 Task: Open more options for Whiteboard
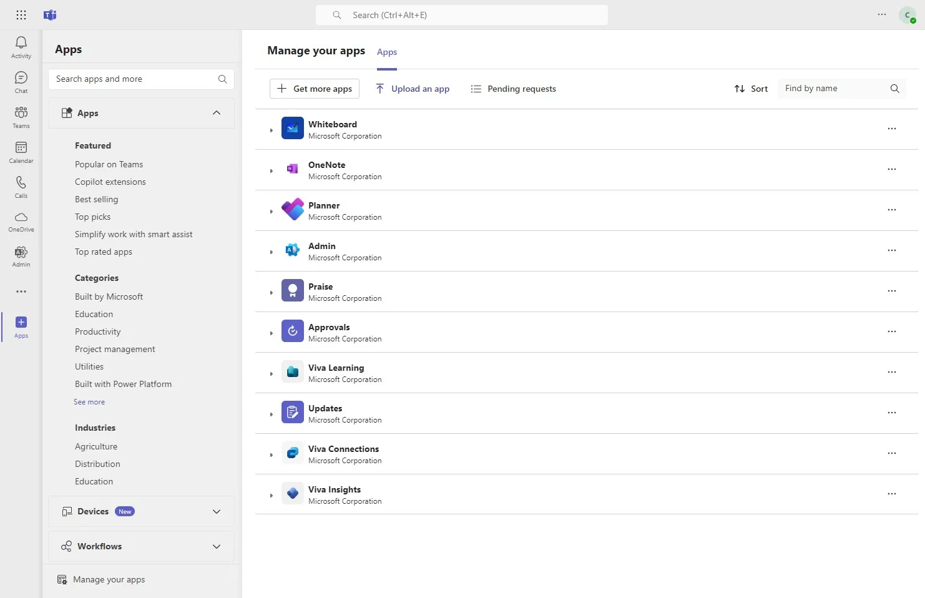(892, 129)
